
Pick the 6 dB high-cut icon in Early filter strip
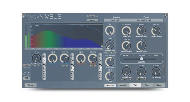72,69
